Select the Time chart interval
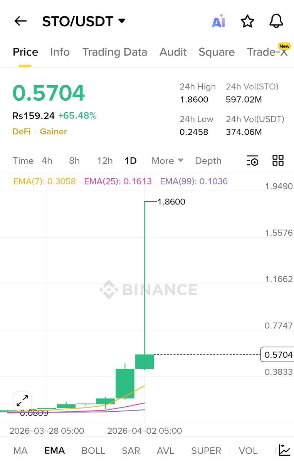Screen dimensions: 294x463 [x=23, y=161]
